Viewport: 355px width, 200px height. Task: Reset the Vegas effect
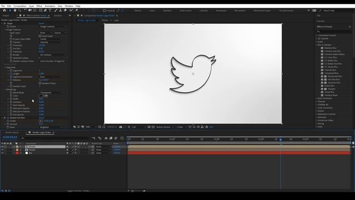point(42,23)
